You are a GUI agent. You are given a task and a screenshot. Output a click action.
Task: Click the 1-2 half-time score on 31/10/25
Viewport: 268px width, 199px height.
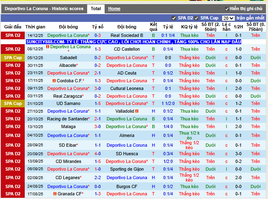(238, 103)
